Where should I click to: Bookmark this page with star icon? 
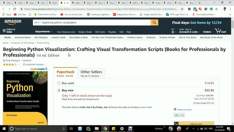point(182,9)
